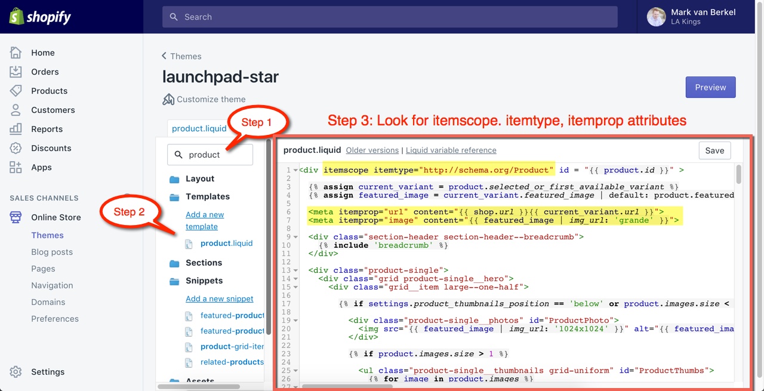Collapse the code fold at line 14
This screenshot has width=764, height=391.
point(295,279)
